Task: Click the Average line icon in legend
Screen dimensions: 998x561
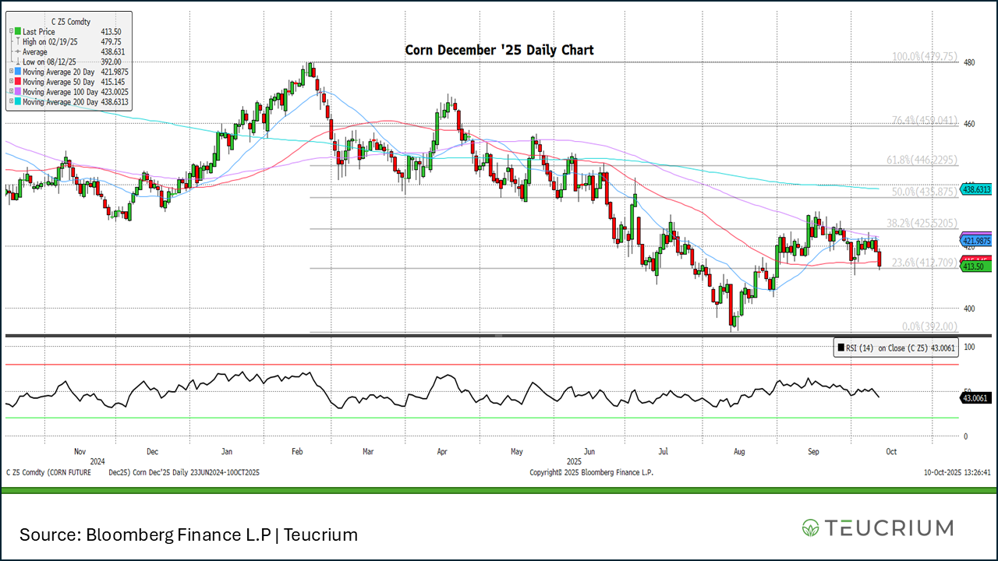Action: 16,52
